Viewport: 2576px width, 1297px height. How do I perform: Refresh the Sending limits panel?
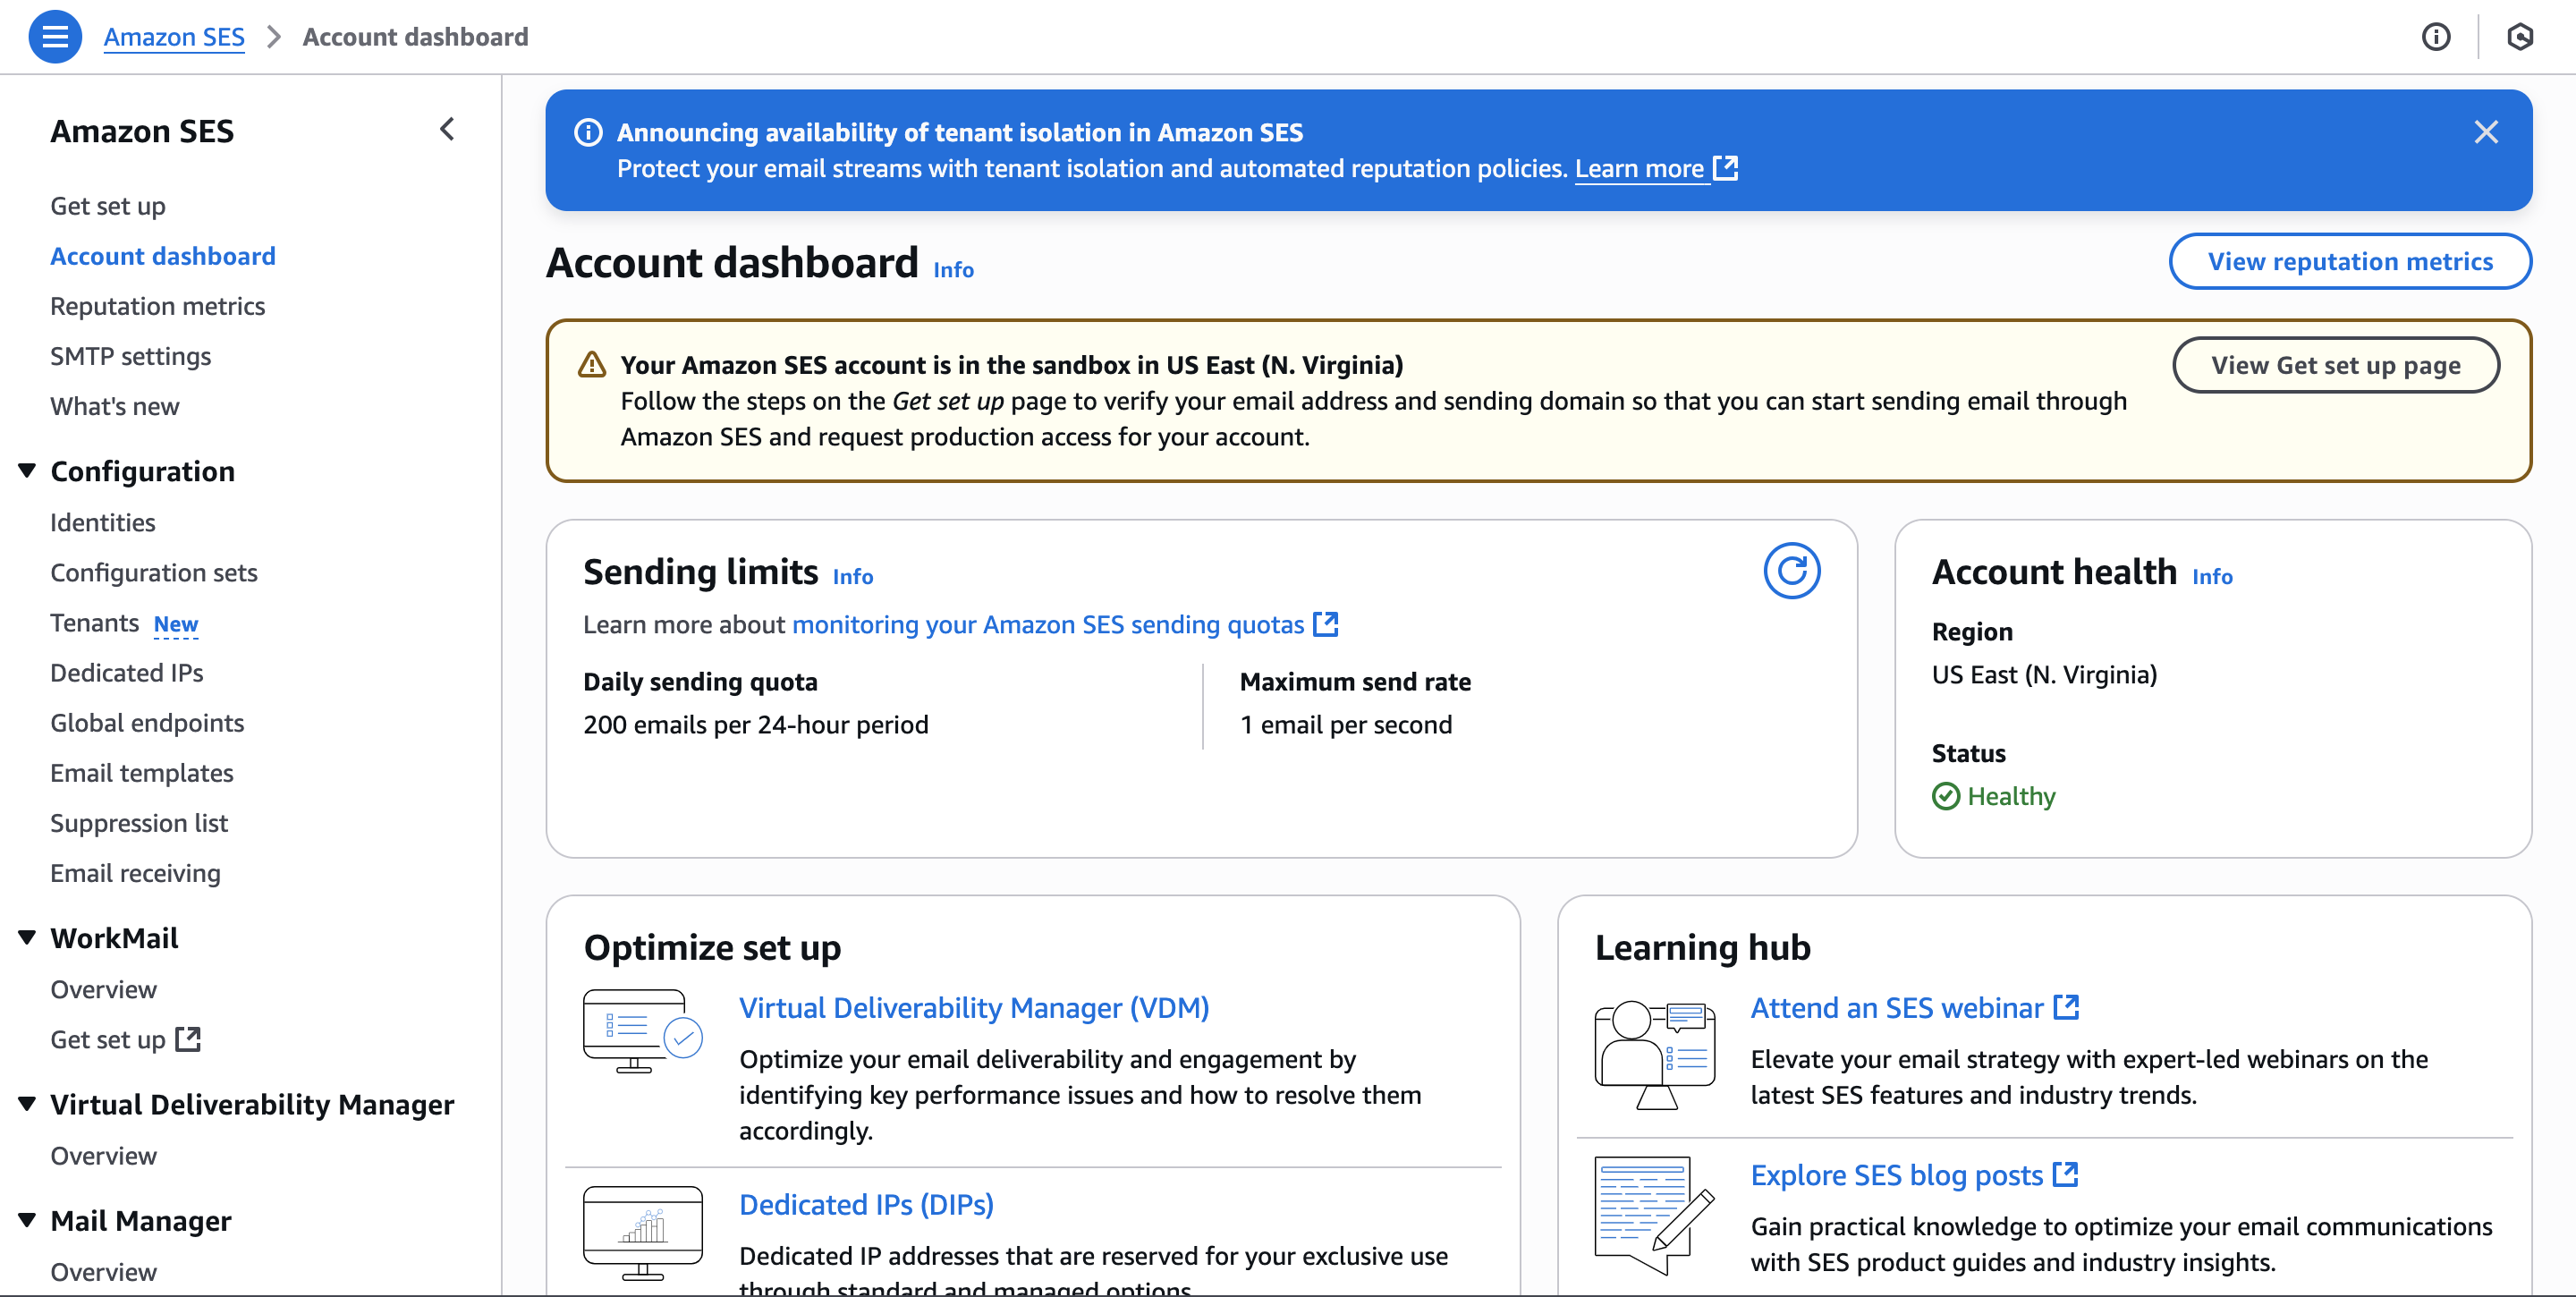click(x=1792, y=571)
